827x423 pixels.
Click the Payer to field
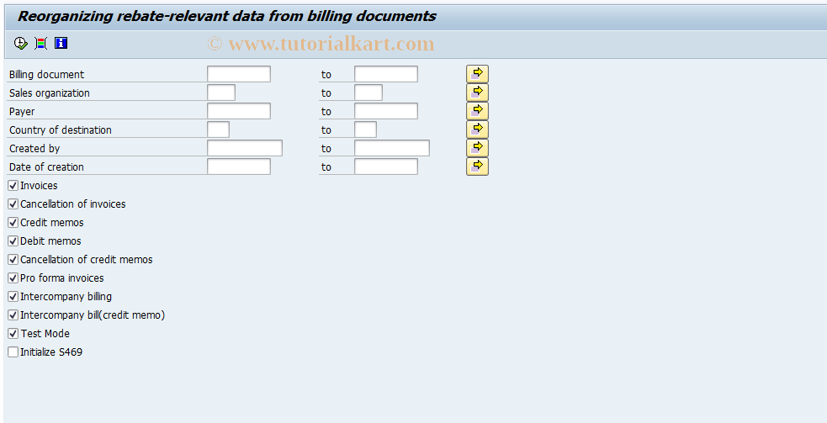[x=386, y=111]
